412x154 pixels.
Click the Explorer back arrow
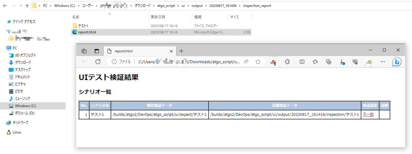(5, 6)
